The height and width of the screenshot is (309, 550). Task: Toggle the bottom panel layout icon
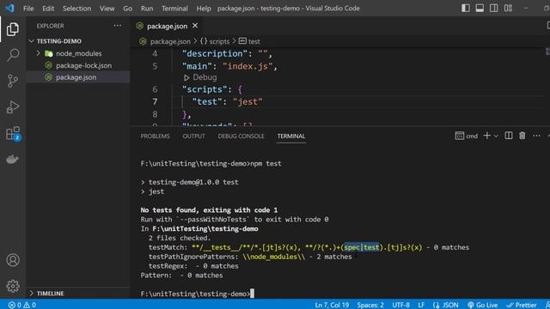click(x=480, y=8)
